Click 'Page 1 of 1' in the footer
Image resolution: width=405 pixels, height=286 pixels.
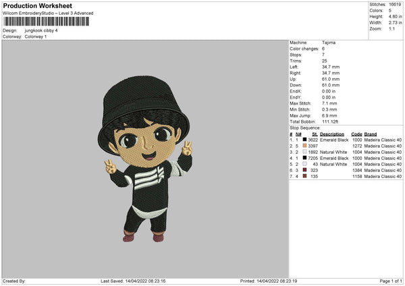point(391,281)
